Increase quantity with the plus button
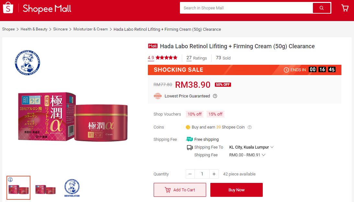 (214, 174)
